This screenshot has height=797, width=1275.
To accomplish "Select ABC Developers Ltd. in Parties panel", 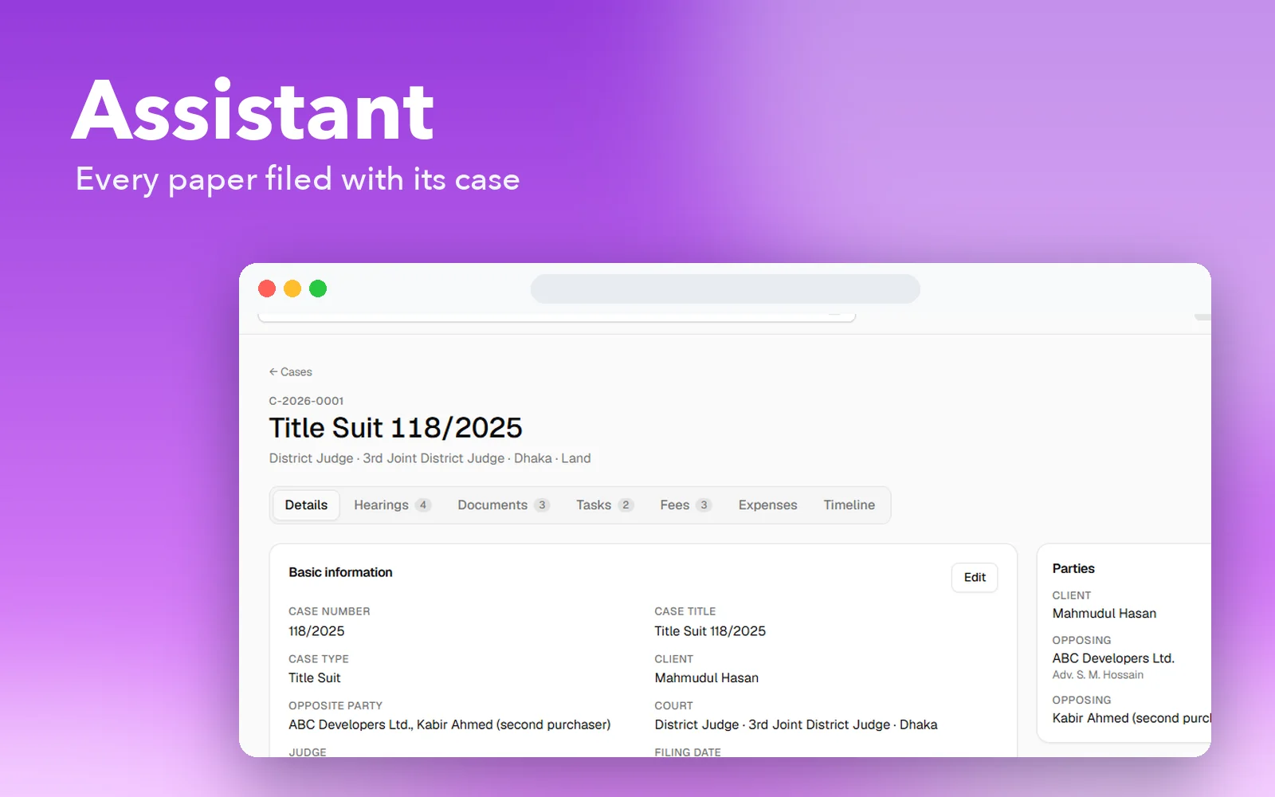I will (x=1113, y=658).
